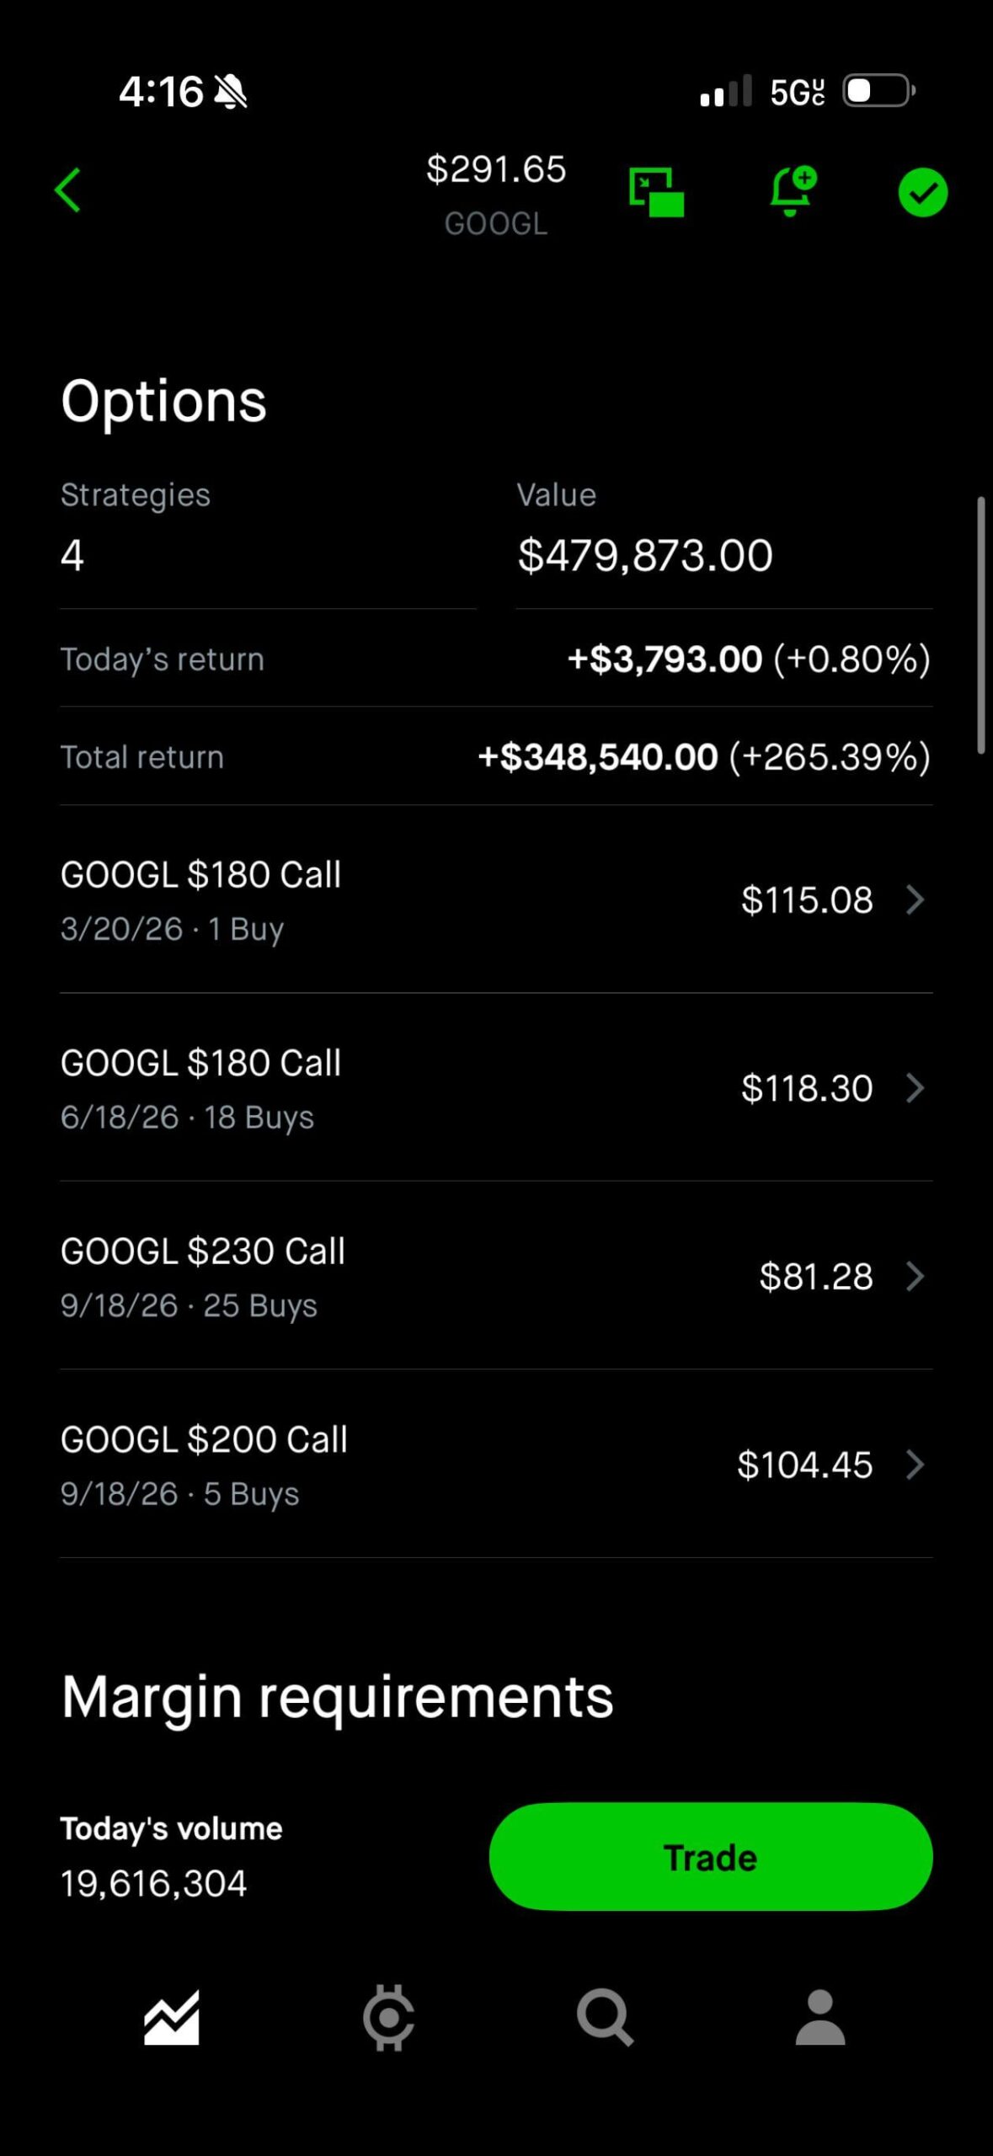The width and height of the screenshot is (993, 2156).
Task: Add a price alert with bell icon
Action: [x=792, y=191]
